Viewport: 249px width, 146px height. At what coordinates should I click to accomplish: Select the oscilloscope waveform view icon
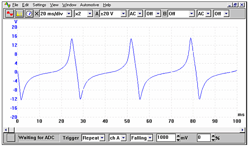click(x=9, y=14)
